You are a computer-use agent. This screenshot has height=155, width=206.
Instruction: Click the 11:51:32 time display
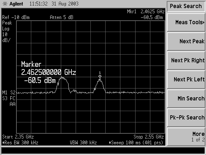coord(39,4)
